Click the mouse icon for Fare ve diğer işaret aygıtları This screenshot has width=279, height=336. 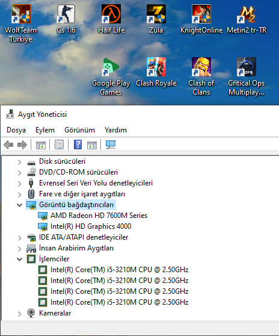[31, 194]
